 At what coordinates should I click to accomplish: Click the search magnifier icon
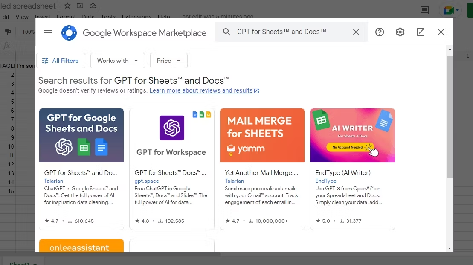click(227, 32)
